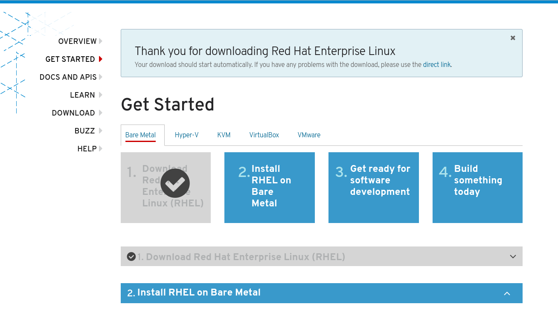
Task: Switch to the Hyper-V tab
Action: (186, 135)
